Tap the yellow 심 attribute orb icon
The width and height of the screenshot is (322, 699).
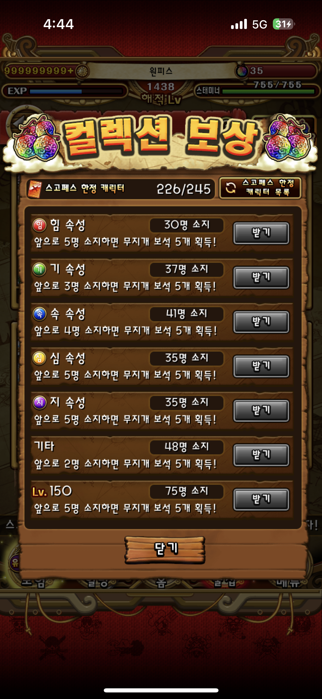click(x=40, y=358)
